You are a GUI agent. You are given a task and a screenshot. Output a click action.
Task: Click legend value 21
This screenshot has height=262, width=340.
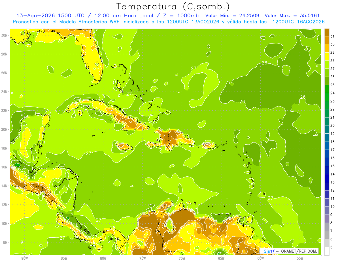pos(333,117)
